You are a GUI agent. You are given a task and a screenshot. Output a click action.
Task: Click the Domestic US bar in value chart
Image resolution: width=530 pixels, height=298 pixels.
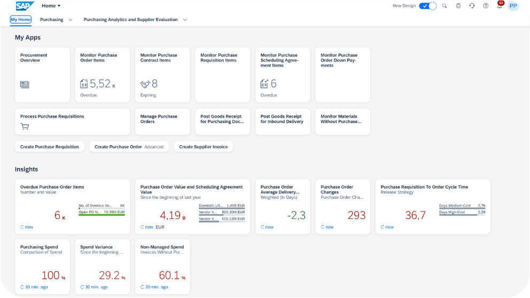[222, 208]
